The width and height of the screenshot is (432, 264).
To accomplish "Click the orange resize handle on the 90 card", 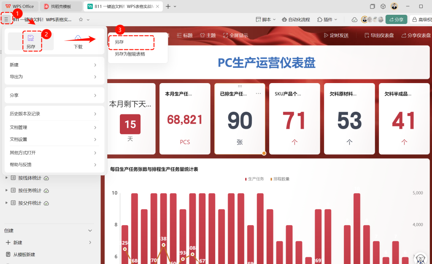I will (264, 154).
